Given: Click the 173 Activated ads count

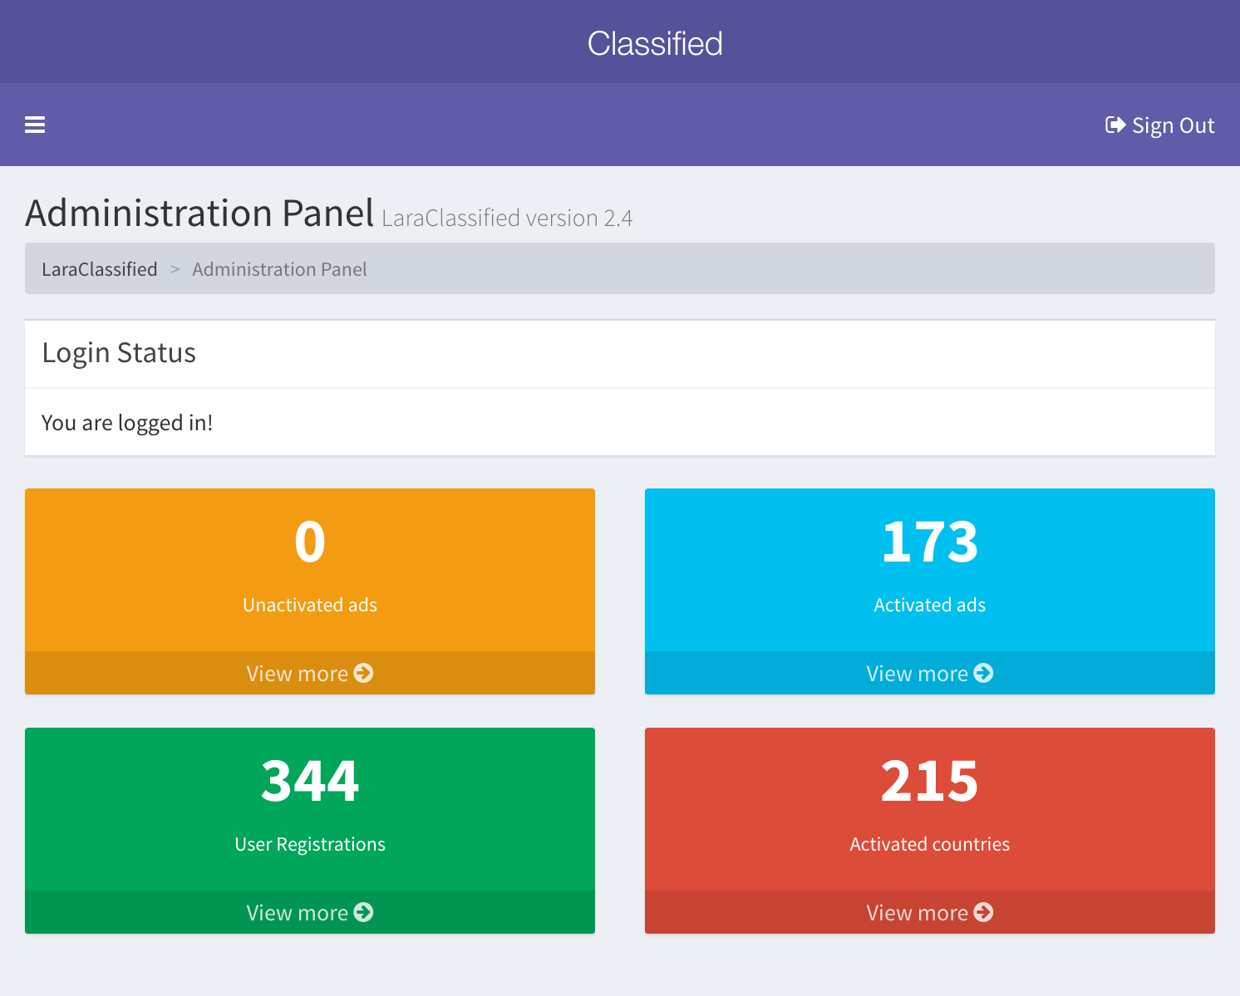Looking at the screenshot, I should (x=929, y=542).
